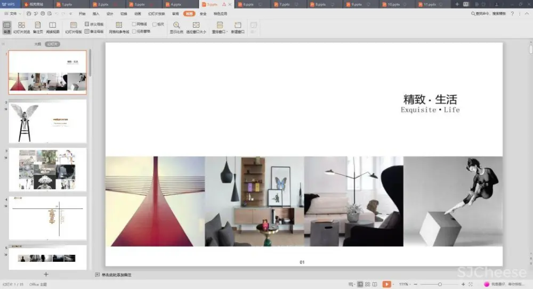Click the add new slide plus button
Screen dimensions: 533x289
[46, 274]
